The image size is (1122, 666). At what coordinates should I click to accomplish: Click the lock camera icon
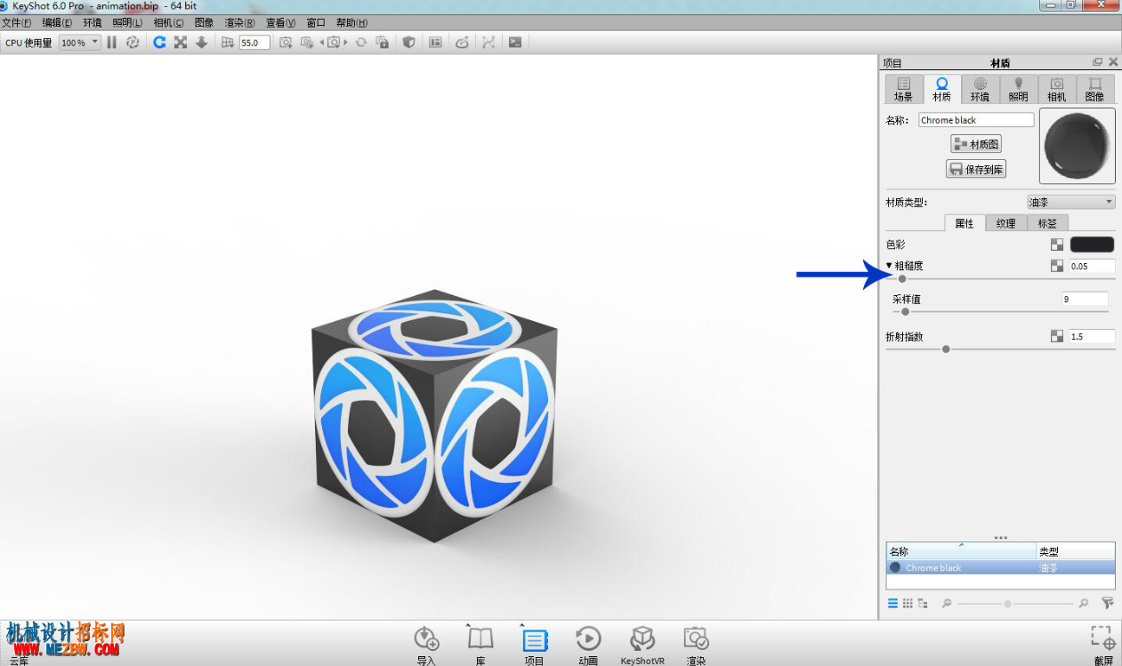383,42
